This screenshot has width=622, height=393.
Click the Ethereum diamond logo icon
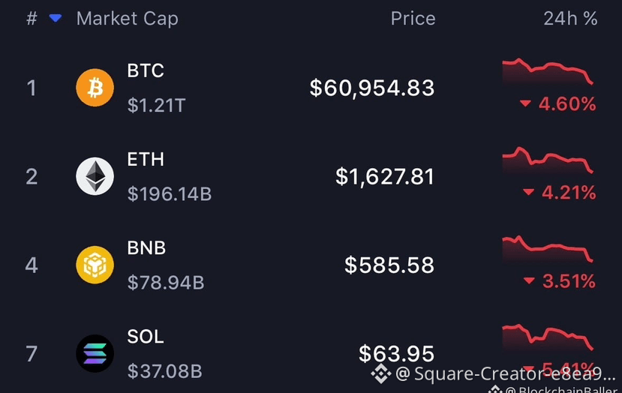(x=95, y=176)
